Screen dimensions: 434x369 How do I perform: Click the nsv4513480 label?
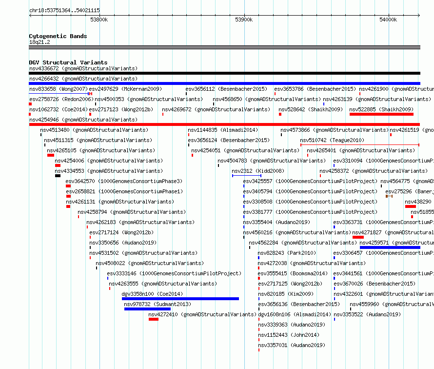point(94,130)
